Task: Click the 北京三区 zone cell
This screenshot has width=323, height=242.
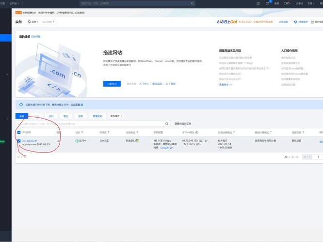Action: [x=104, y=141]
